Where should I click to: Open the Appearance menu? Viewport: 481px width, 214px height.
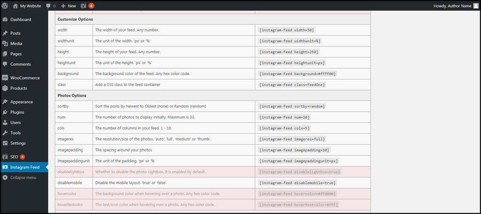pyautogui.click(x=21, y=102)
